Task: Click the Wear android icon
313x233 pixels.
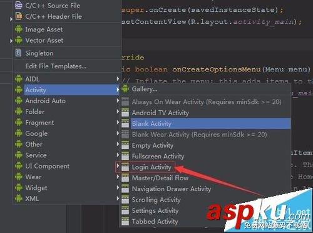Action: [19, 177]
